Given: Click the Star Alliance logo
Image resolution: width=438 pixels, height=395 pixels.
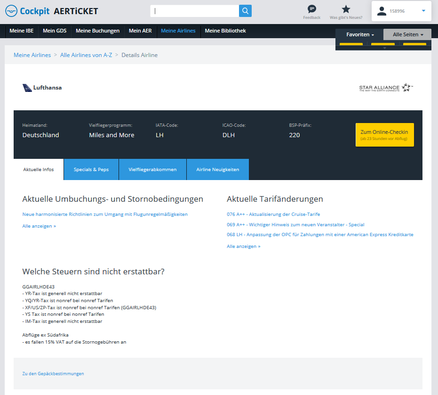Looking at the screenshot, I should pyautogui.click(x=386, y=88).
